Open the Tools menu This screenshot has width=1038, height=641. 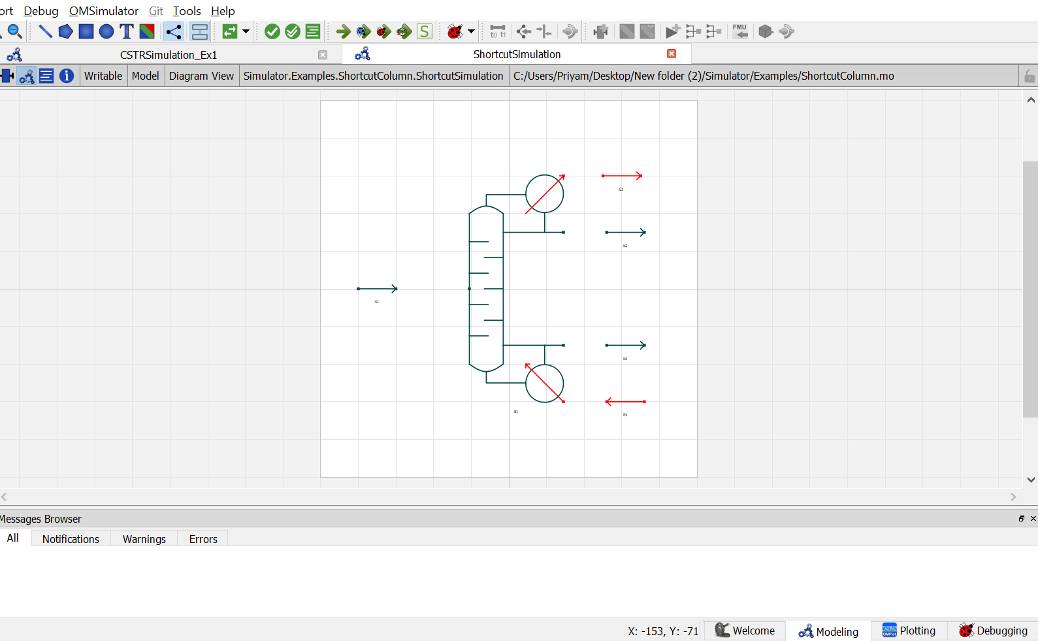click(x=187, y=10)
